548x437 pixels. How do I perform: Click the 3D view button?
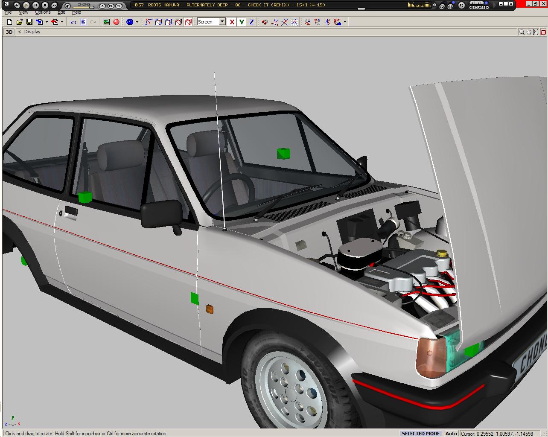pyautogui.click(x=9, y=32)
